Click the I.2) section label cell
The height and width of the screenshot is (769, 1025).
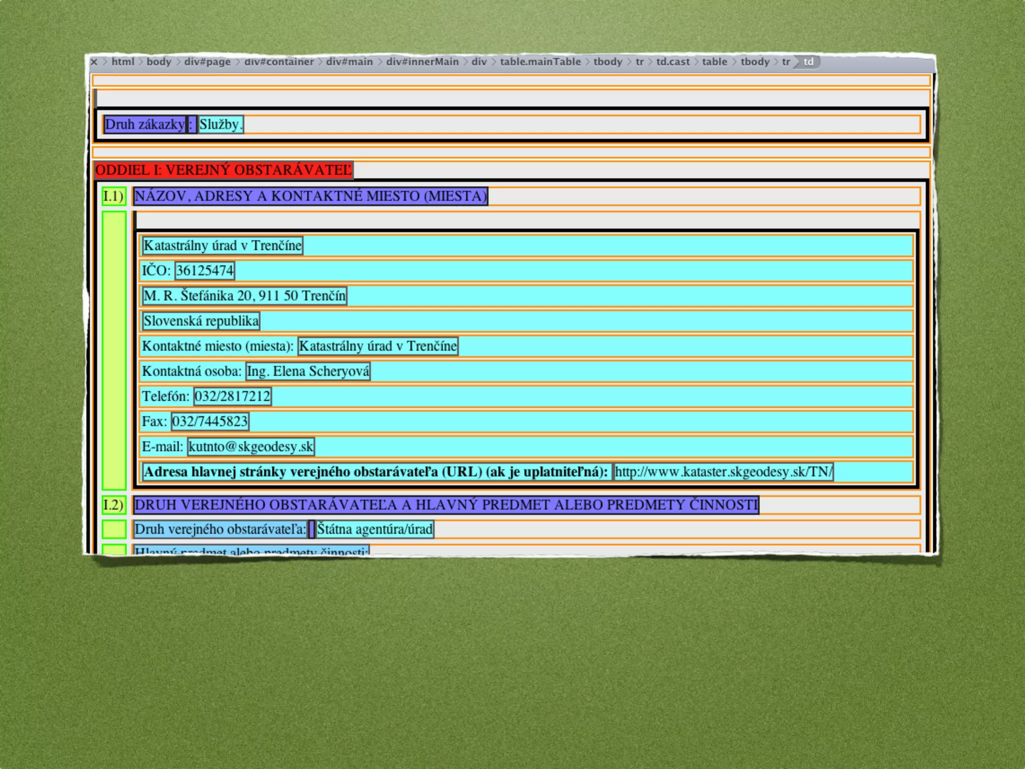[x=114, y=505]
